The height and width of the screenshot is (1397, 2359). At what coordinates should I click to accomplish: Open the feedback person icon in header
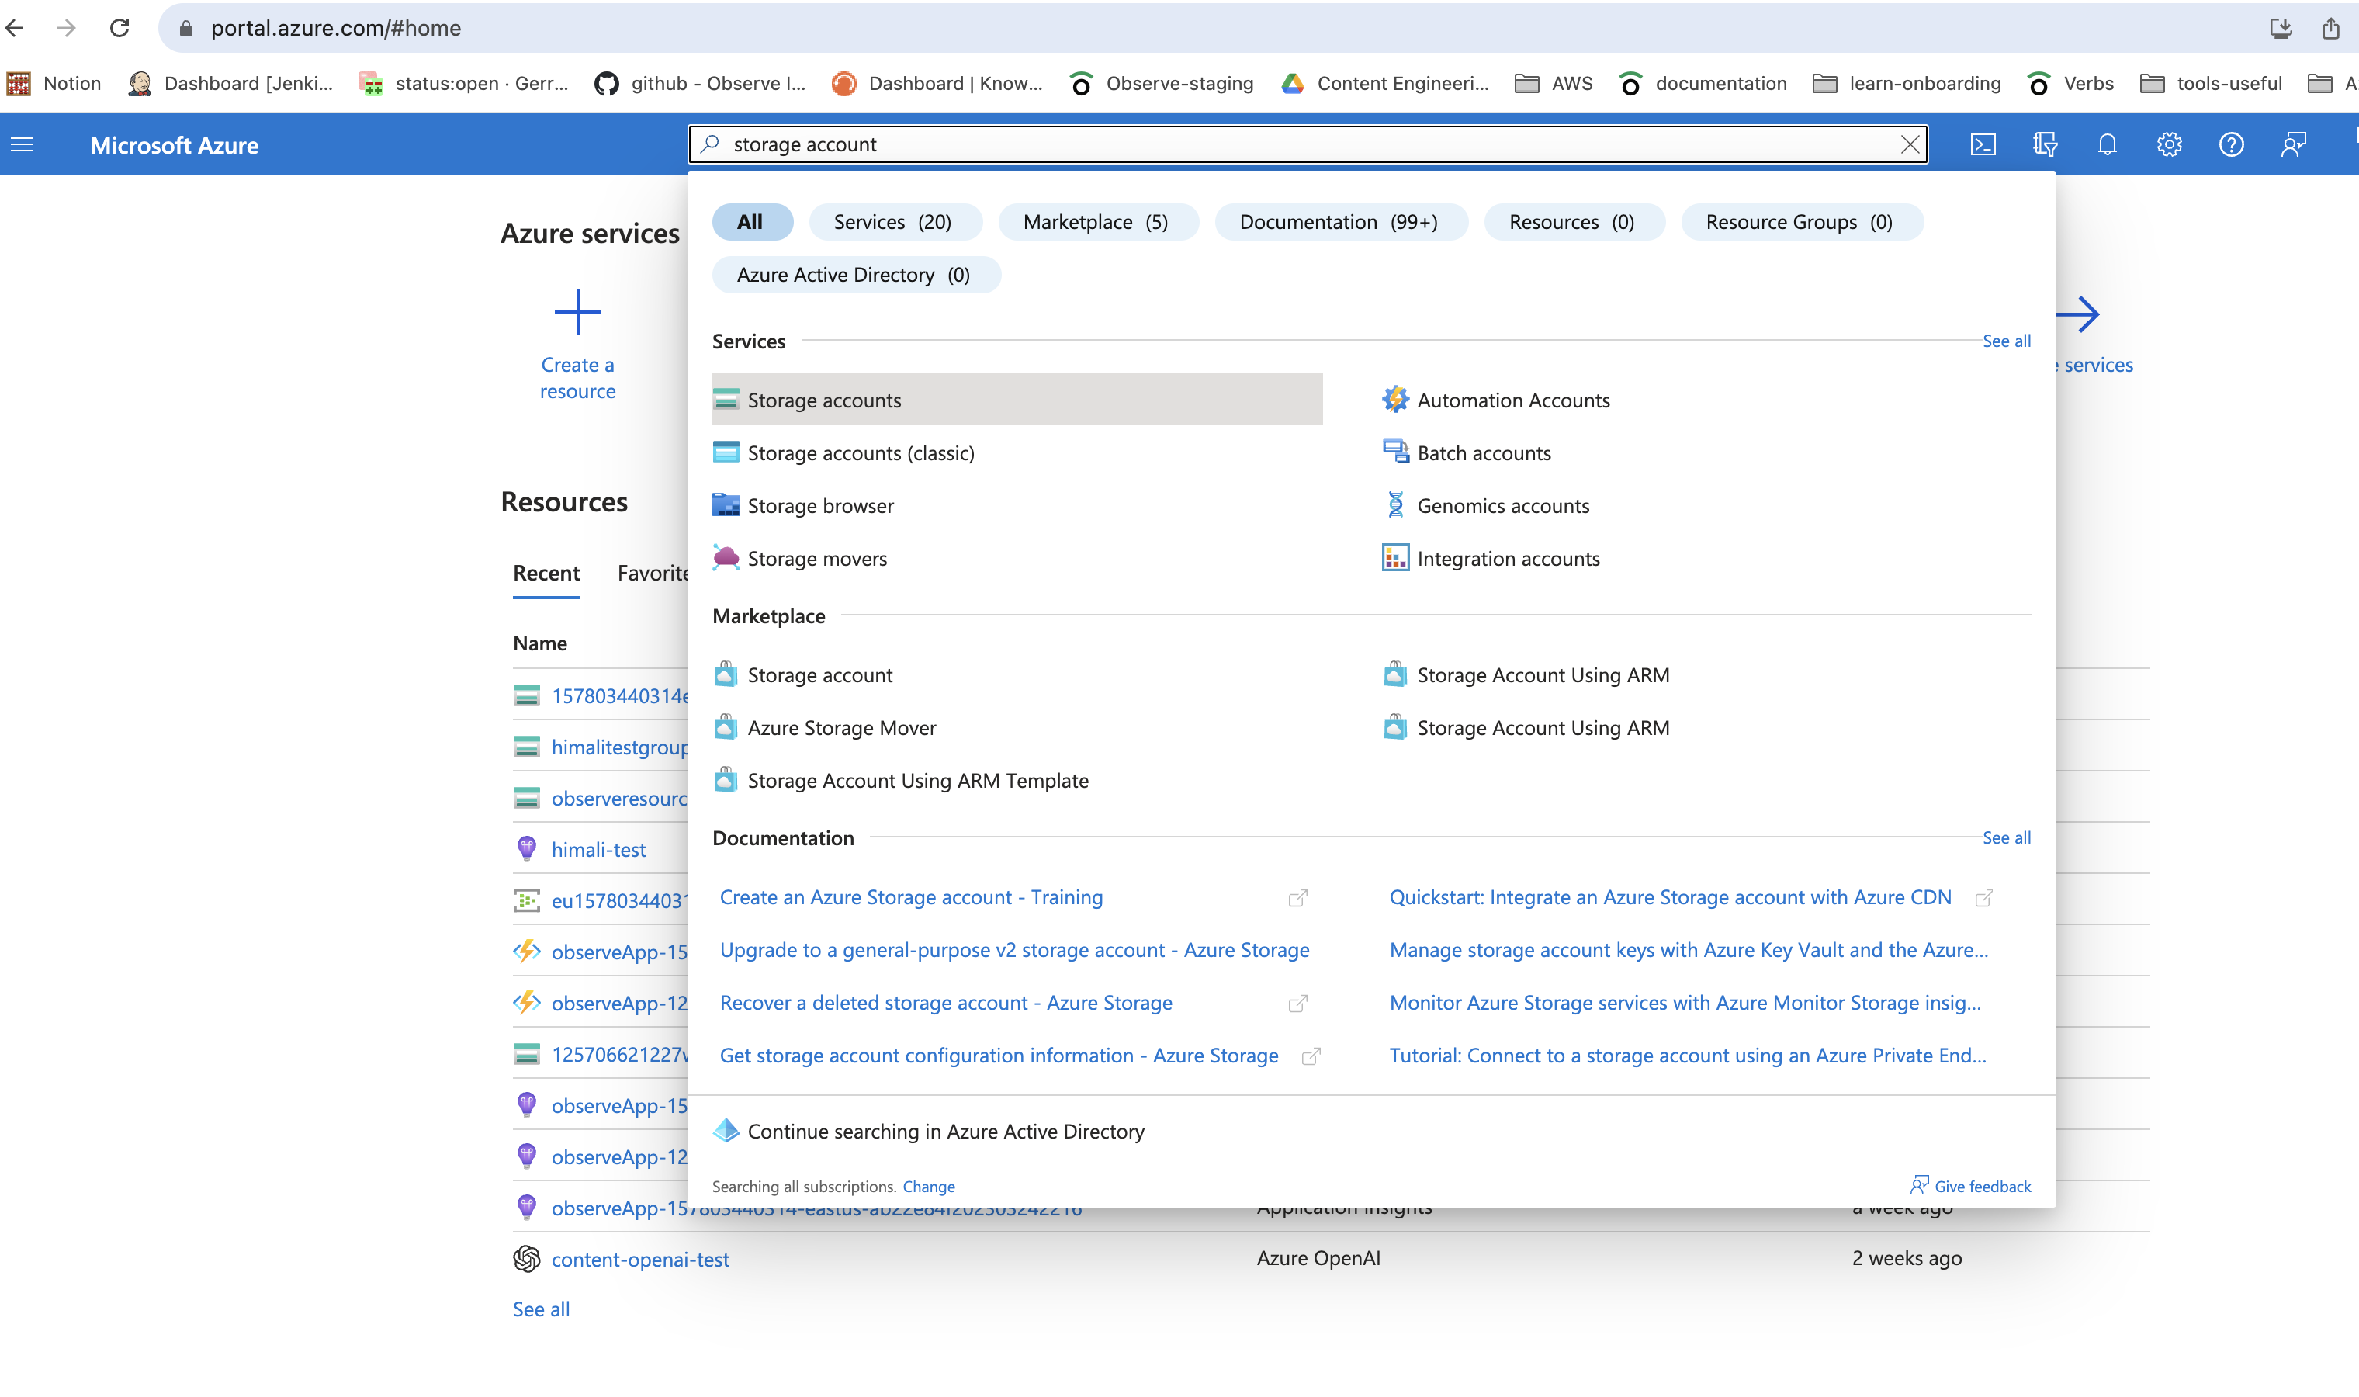pos(2293,145)
